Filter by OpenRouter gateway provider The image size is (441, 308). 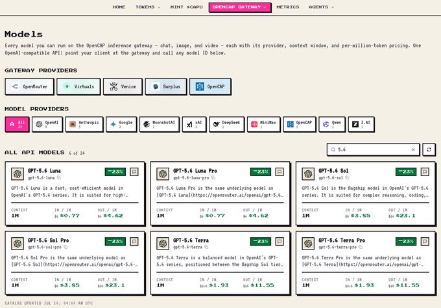click(29, 86)
